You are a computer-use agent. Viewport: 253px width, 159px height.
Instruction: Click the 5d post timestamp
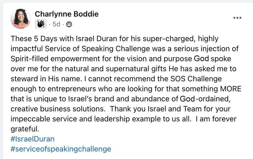click(x=56, y=24)
